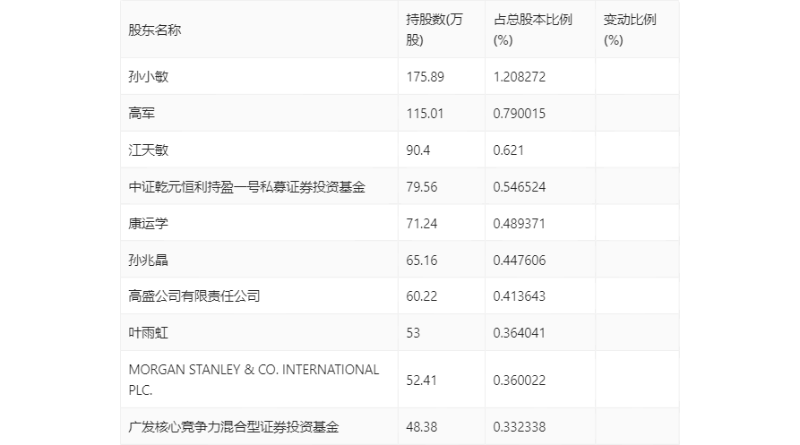Viewport: 800px width, 445px height.
Task: Select the ratio 0.790015
Action: 520,114
